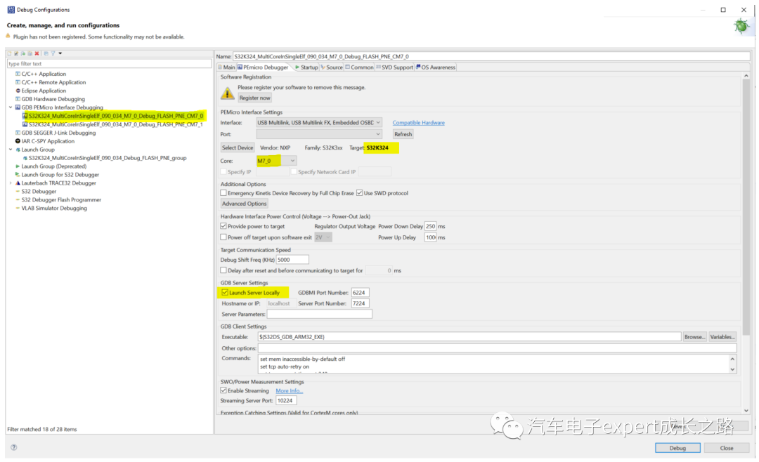Click the type filter text field
Image resolution: width=759 pixels, height=462 pixels.
click(109, 64)
